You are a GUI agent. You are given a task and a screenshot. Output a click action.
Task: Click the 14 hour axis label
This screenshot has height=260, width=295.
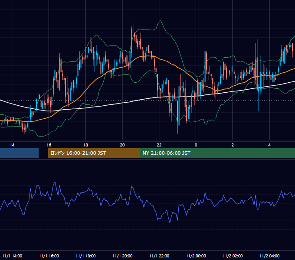(12, 145)
